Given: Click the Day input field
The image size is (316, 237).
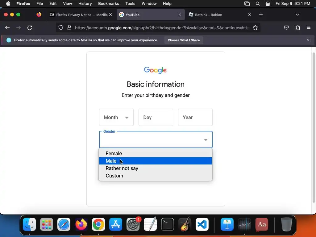Looking at the screenshot, I should [x=156, y=117].
